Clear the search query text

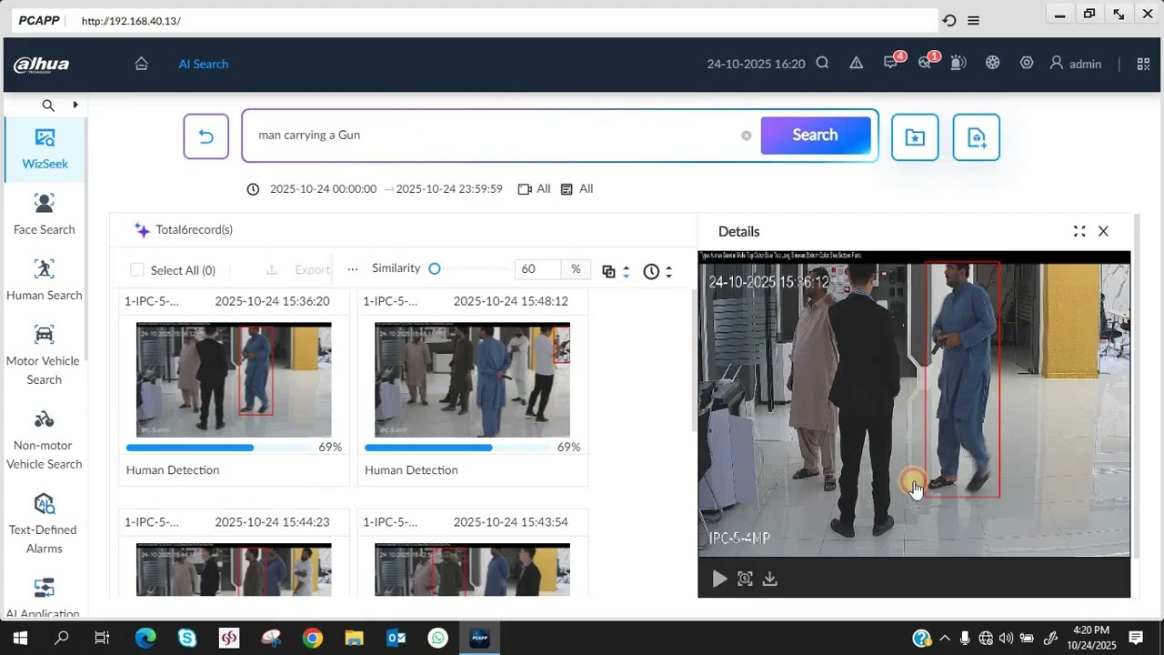tap(747, 136)
